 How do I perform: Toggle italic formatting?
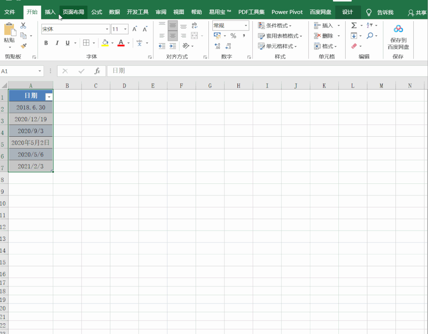point(57,43)
